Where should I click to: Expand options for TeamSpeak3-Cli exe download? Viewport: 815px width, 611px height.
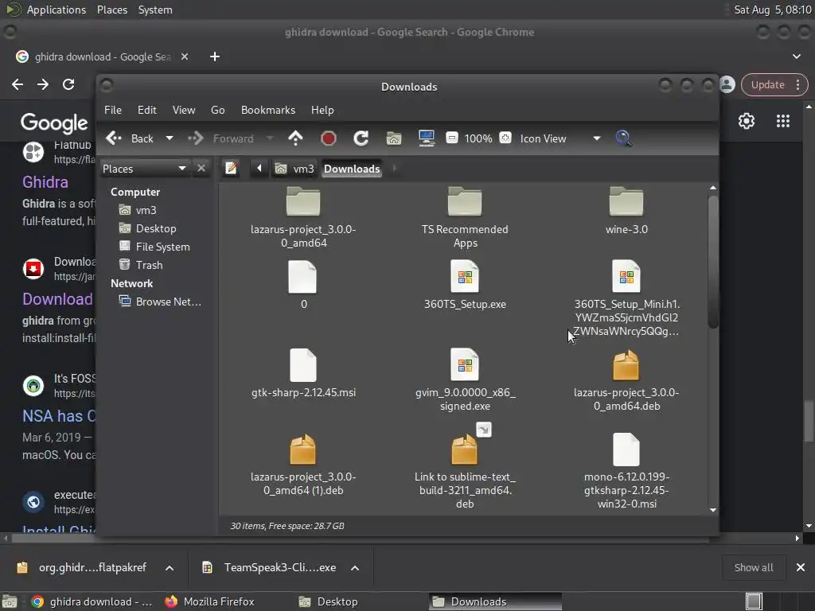(x=355, y=568)
